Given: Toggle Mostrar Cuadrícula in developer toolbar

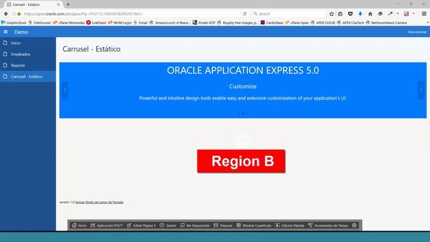Looking at the screenshot, I should (x=254, y=225).
